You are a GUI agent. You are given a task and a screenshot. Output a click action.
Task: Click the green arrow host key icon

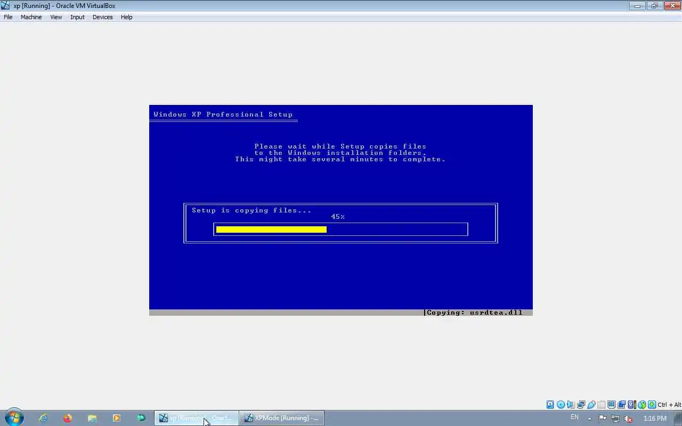click(x=652, y=405)
